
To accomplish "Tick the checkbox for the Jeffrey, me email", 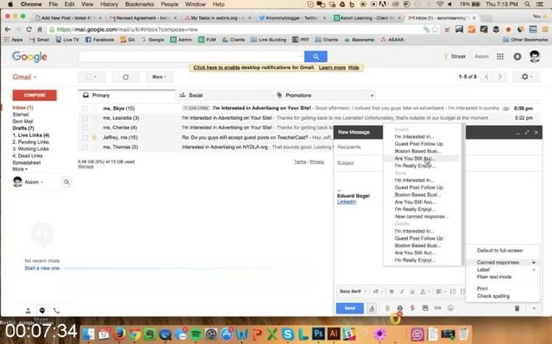I will pyautogui.click(x=85, y=138).
